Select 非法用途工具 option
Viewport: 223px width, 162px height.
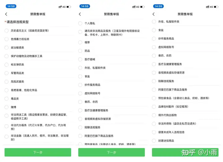7,116
